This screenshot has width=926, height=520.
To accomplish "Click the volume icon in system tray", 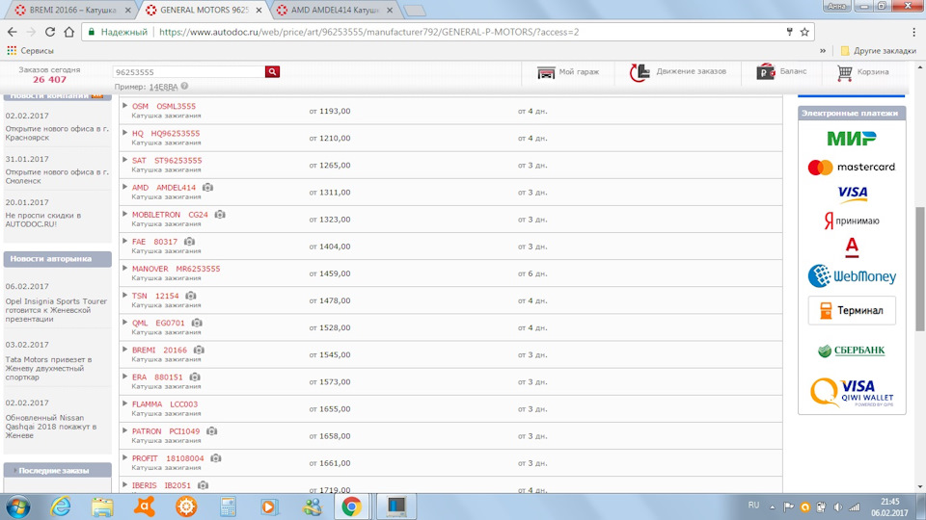I will (x=837, y=507).
